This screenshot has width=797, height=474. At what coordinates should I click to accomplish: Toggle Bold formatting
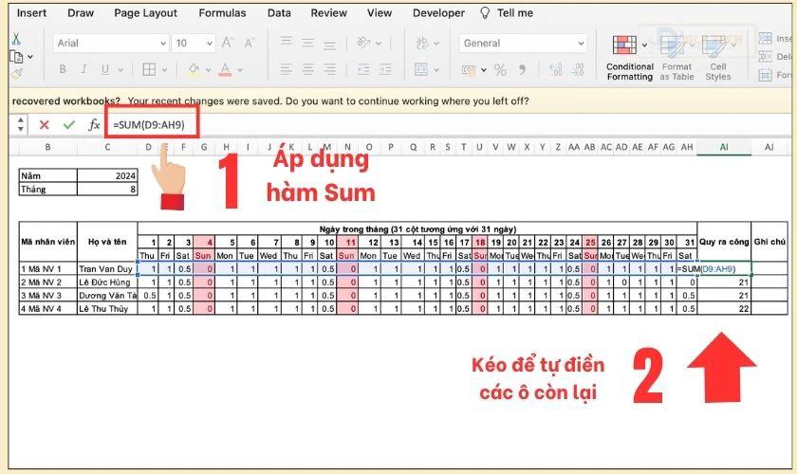tap(63, 69)
